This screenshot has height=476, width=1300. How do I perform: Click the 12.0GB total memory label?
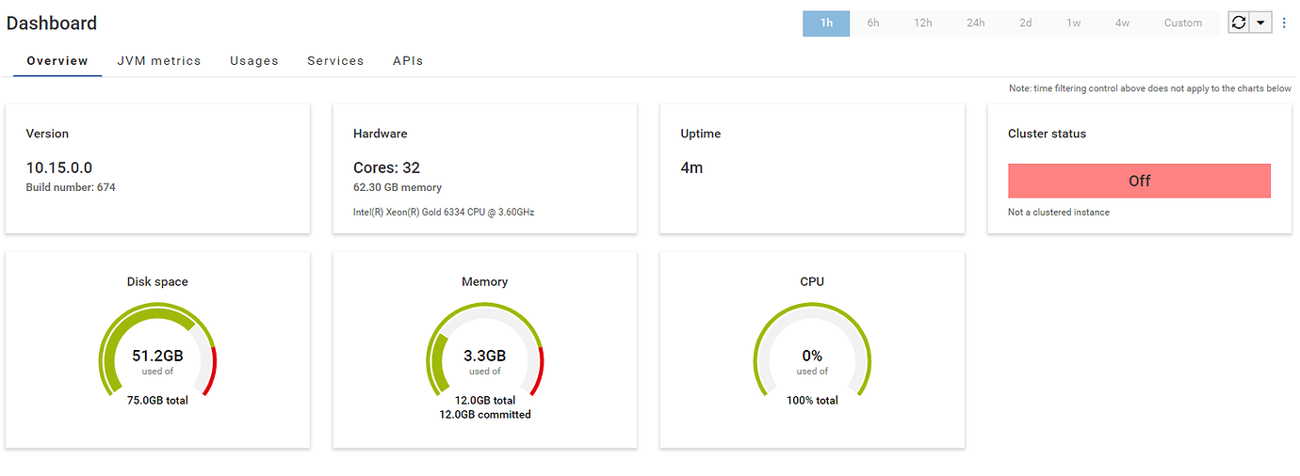485,400
